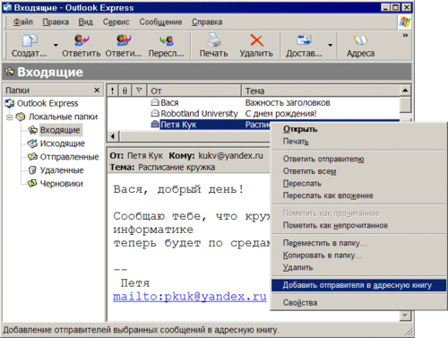Sort by priority exclamation column
This screenshot has height=338, width=448.
point(112,91)
